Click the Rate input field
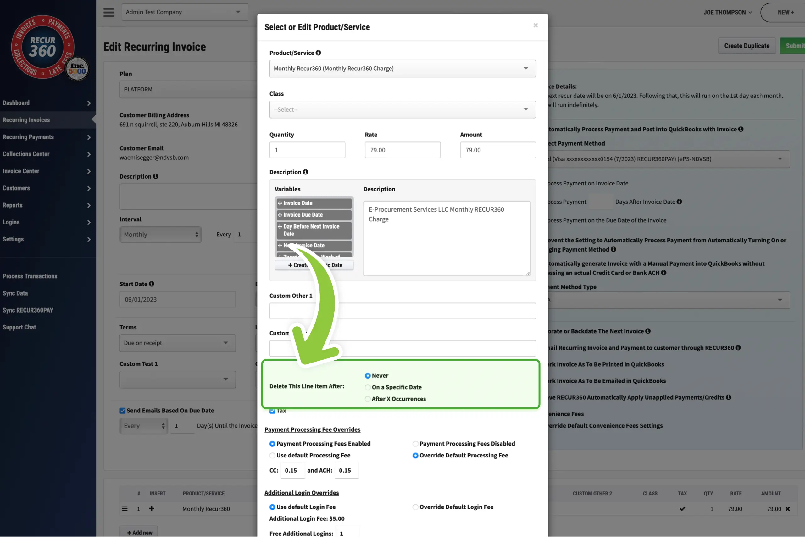This screenshot has width=805, height=537. click(402, 150)
